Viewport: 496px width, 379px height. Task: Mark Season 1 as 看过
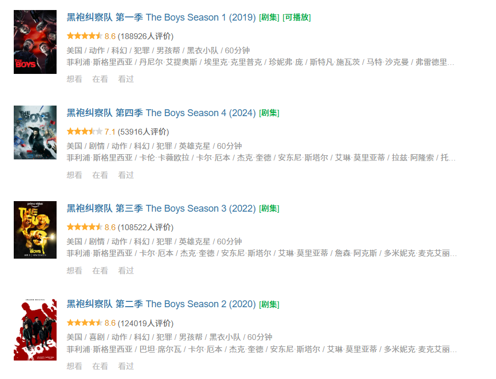click(x=126, y=79)
